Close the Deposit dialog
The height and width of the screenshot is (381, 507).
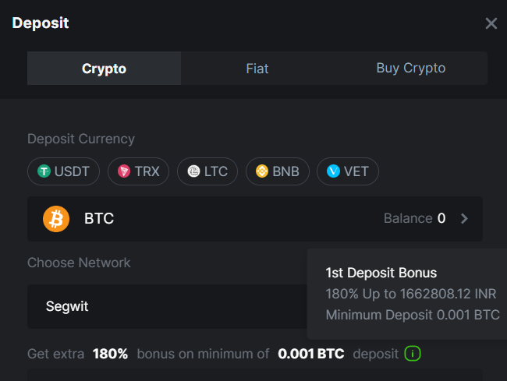tap(491, 23)
